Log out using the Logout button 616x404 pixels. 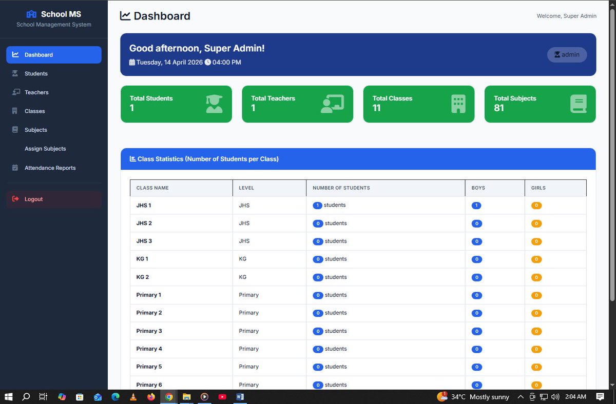(54, 199)
